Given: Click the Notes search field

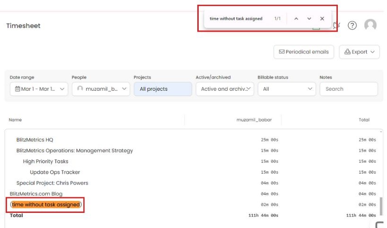Looking at the screenshot, I should [x=349, y=89].
